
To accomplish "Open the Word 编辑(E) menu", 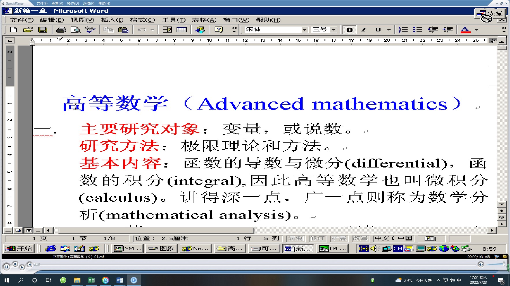I will point(52,20).
